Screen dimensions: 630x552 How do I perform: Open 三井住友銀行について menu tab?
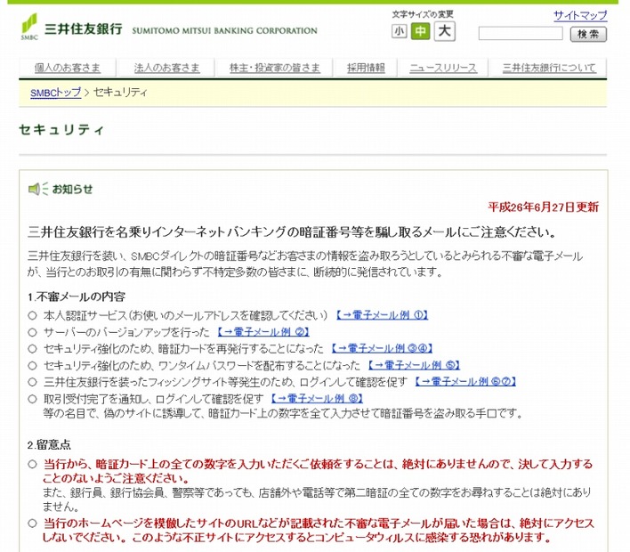[x=549, y=68]
